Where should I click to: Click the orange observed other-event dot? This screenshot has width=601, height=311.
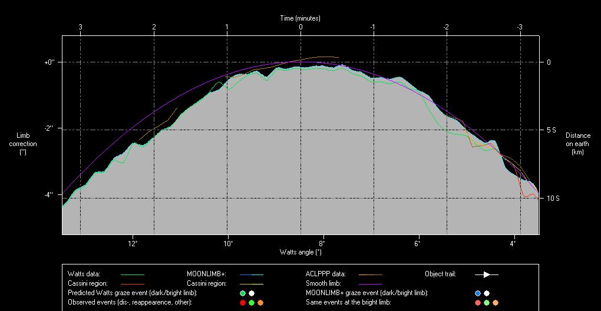(260, 303)
